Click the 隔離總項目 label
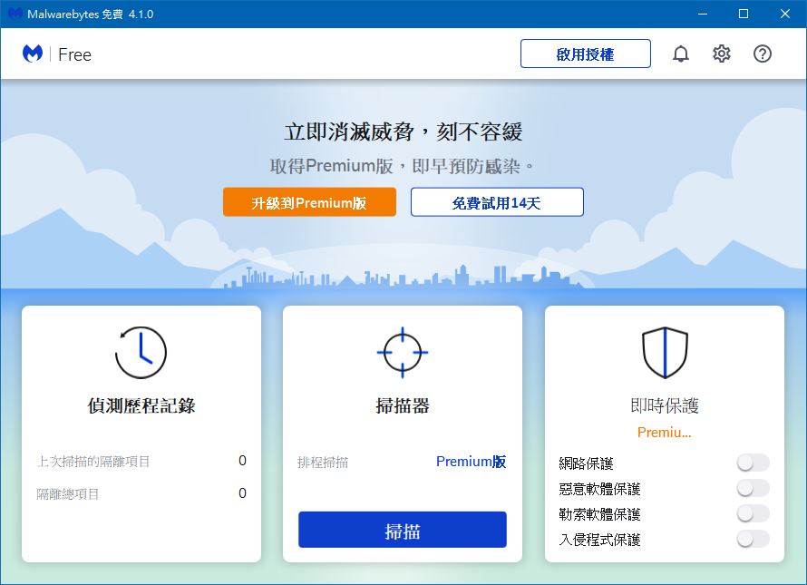807x585 pixels. [67, 494]
